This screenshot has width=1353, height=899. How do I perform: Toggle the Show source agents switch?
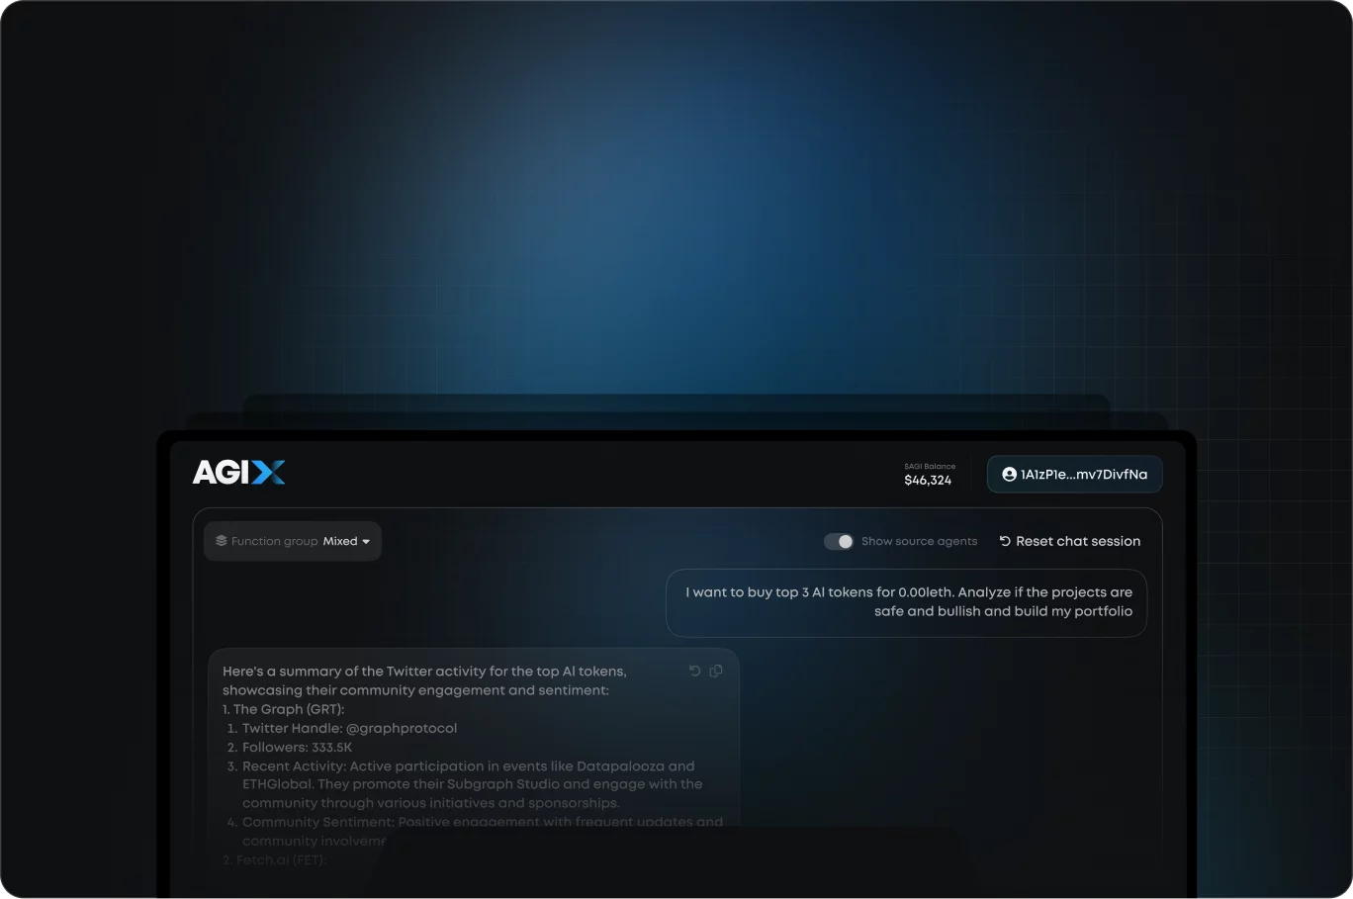coord(839,541)
